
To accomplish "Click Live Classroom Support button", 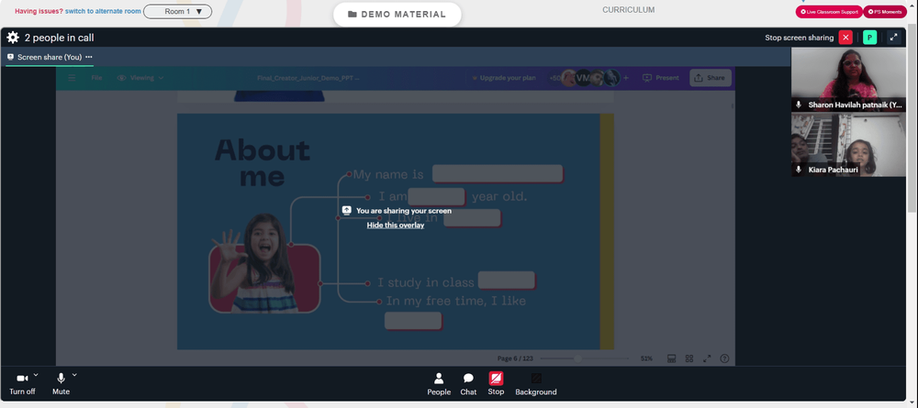I will pyautogui.click(x=828, y=12).
